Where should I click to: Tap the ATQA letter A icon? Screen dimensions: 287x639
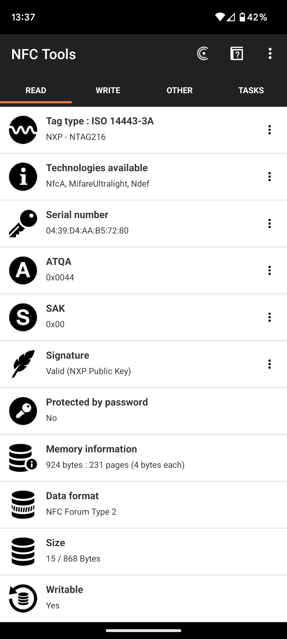coord(23,271)
